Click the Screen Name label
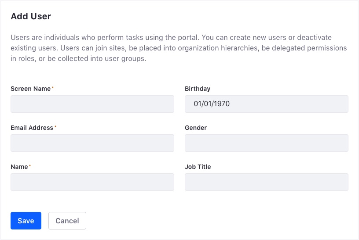Screen dimensions: 359x240 (30, 89)
